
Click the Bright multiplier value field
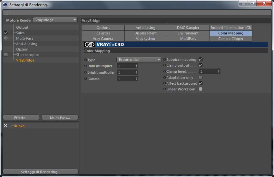pos(127,72)
